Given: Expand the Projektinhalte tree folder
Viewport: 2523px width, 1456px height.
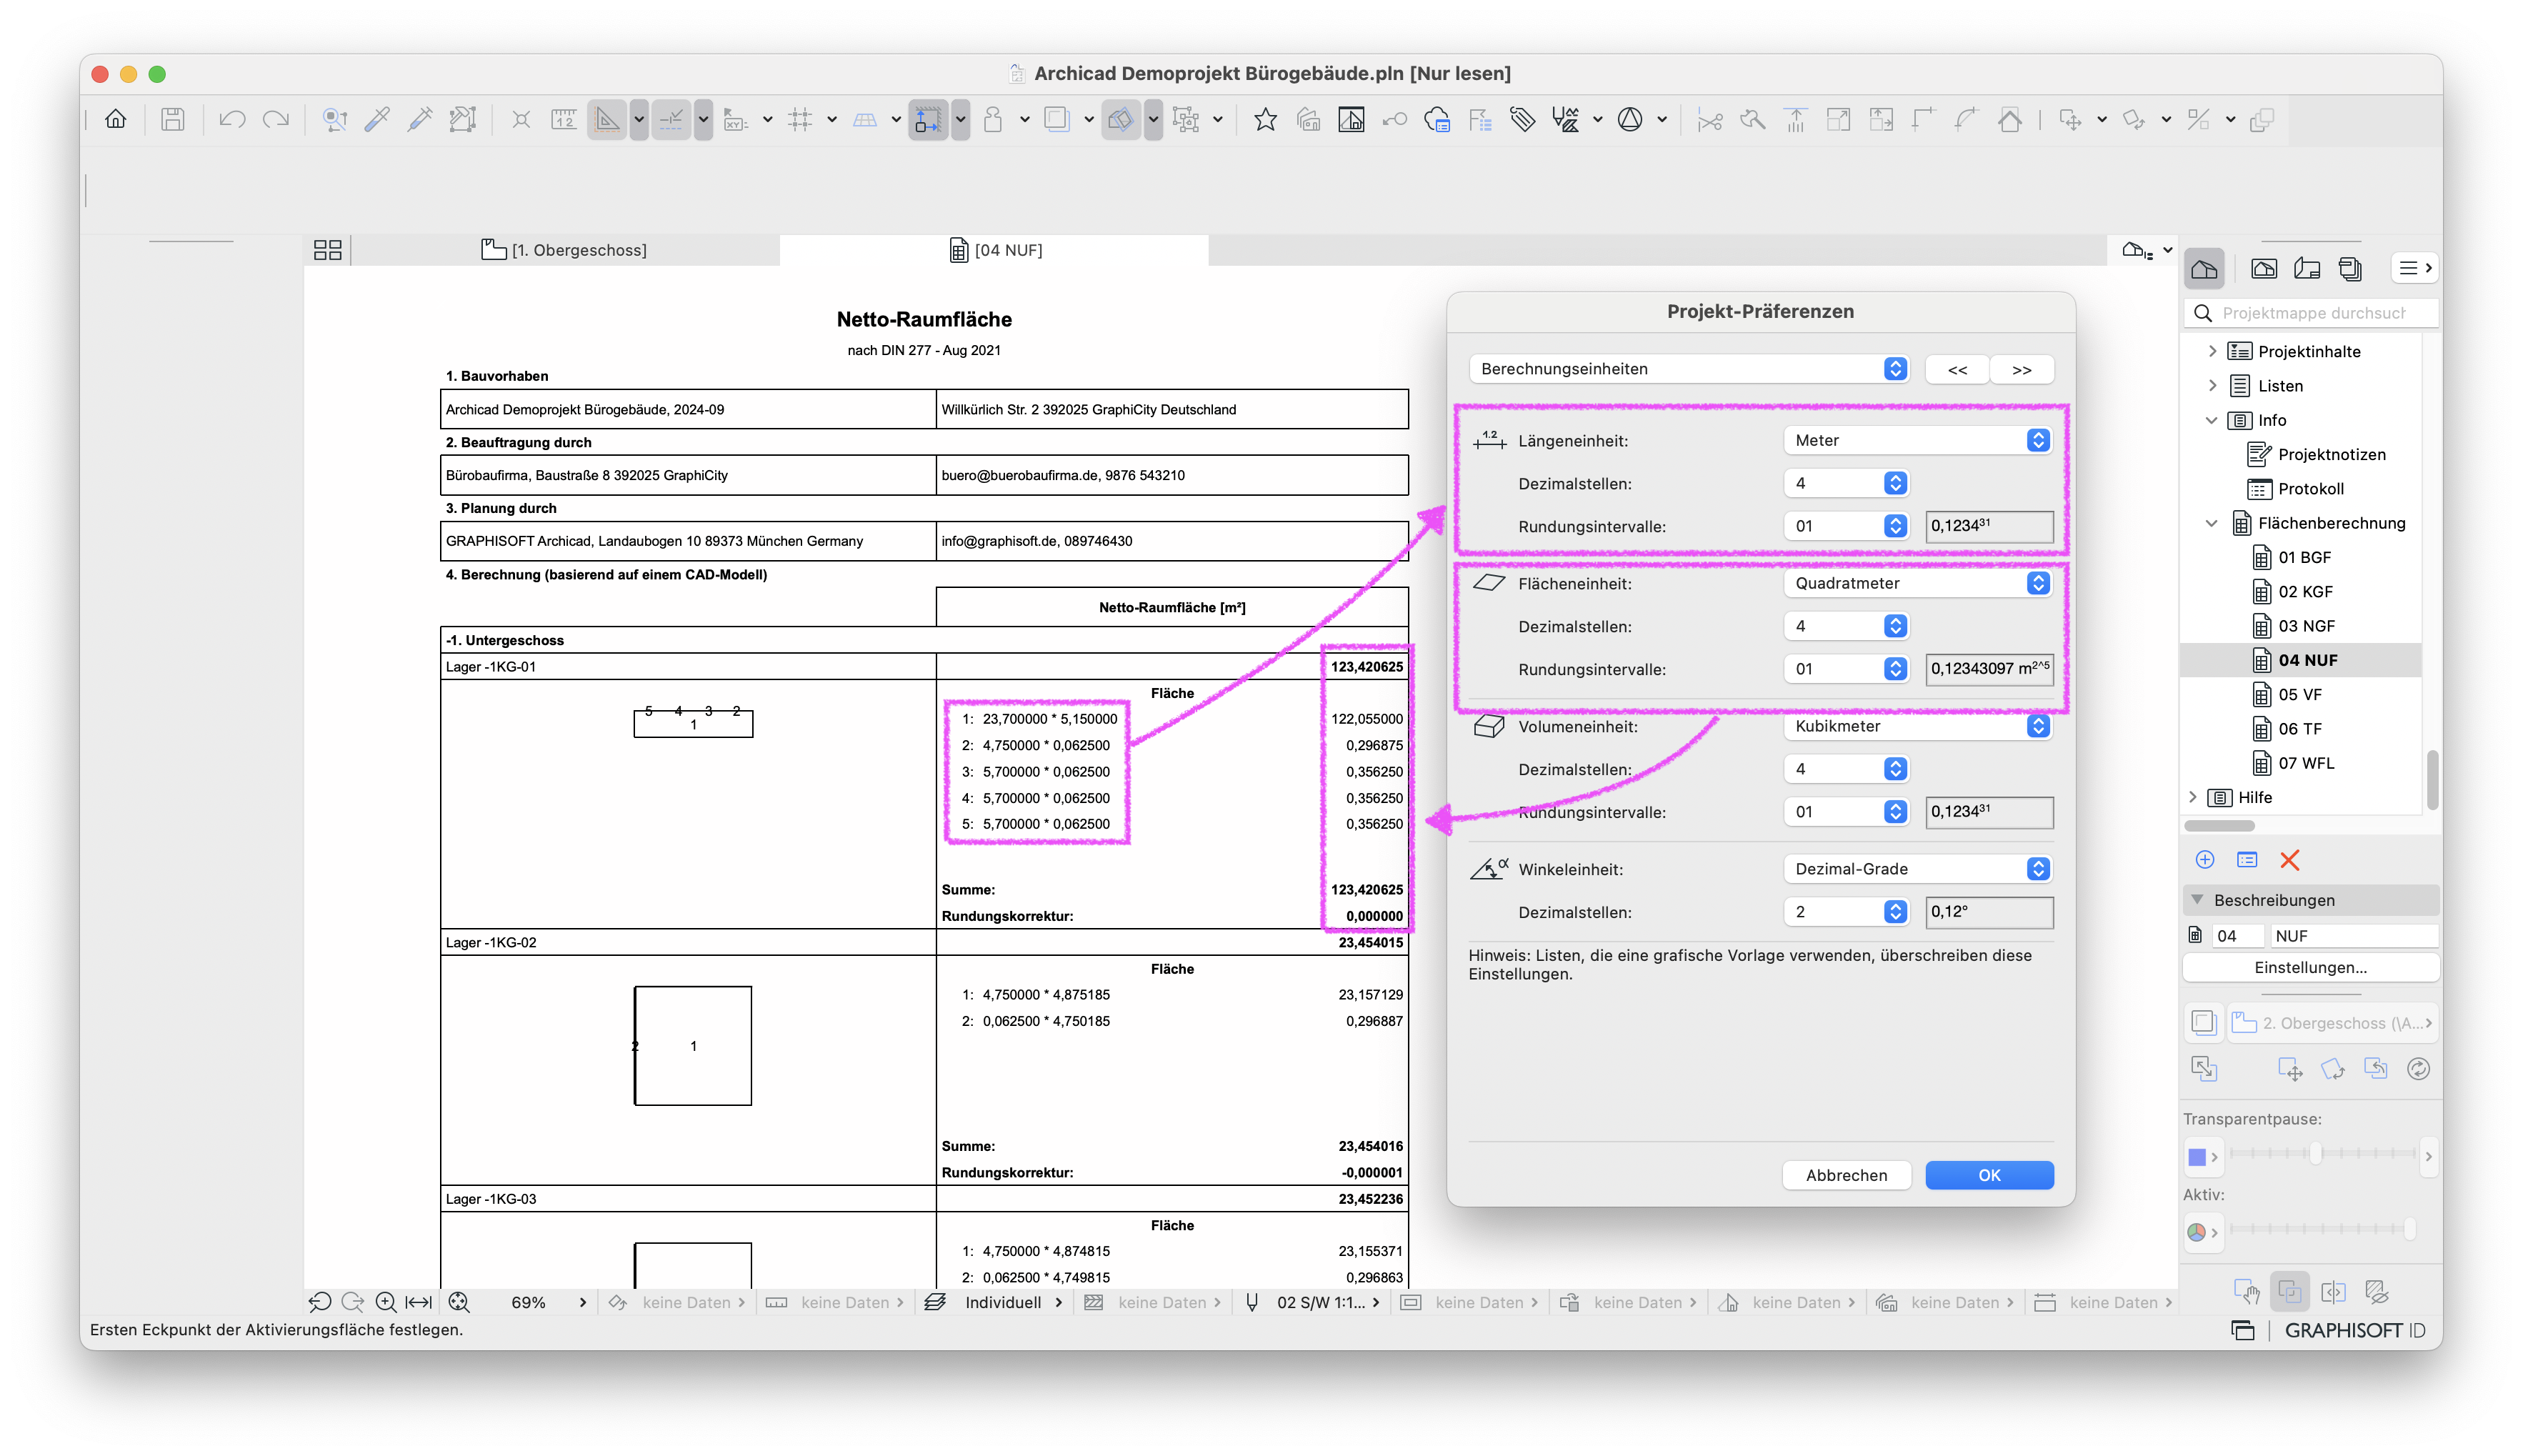Looking at the screenshot, I should click(x=2212, y=351).
